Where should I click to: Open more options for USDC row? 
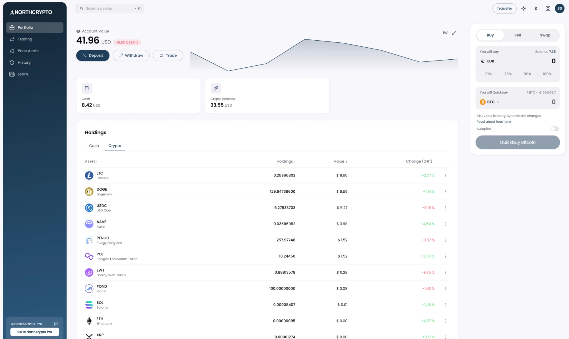[x=446, y=208]
